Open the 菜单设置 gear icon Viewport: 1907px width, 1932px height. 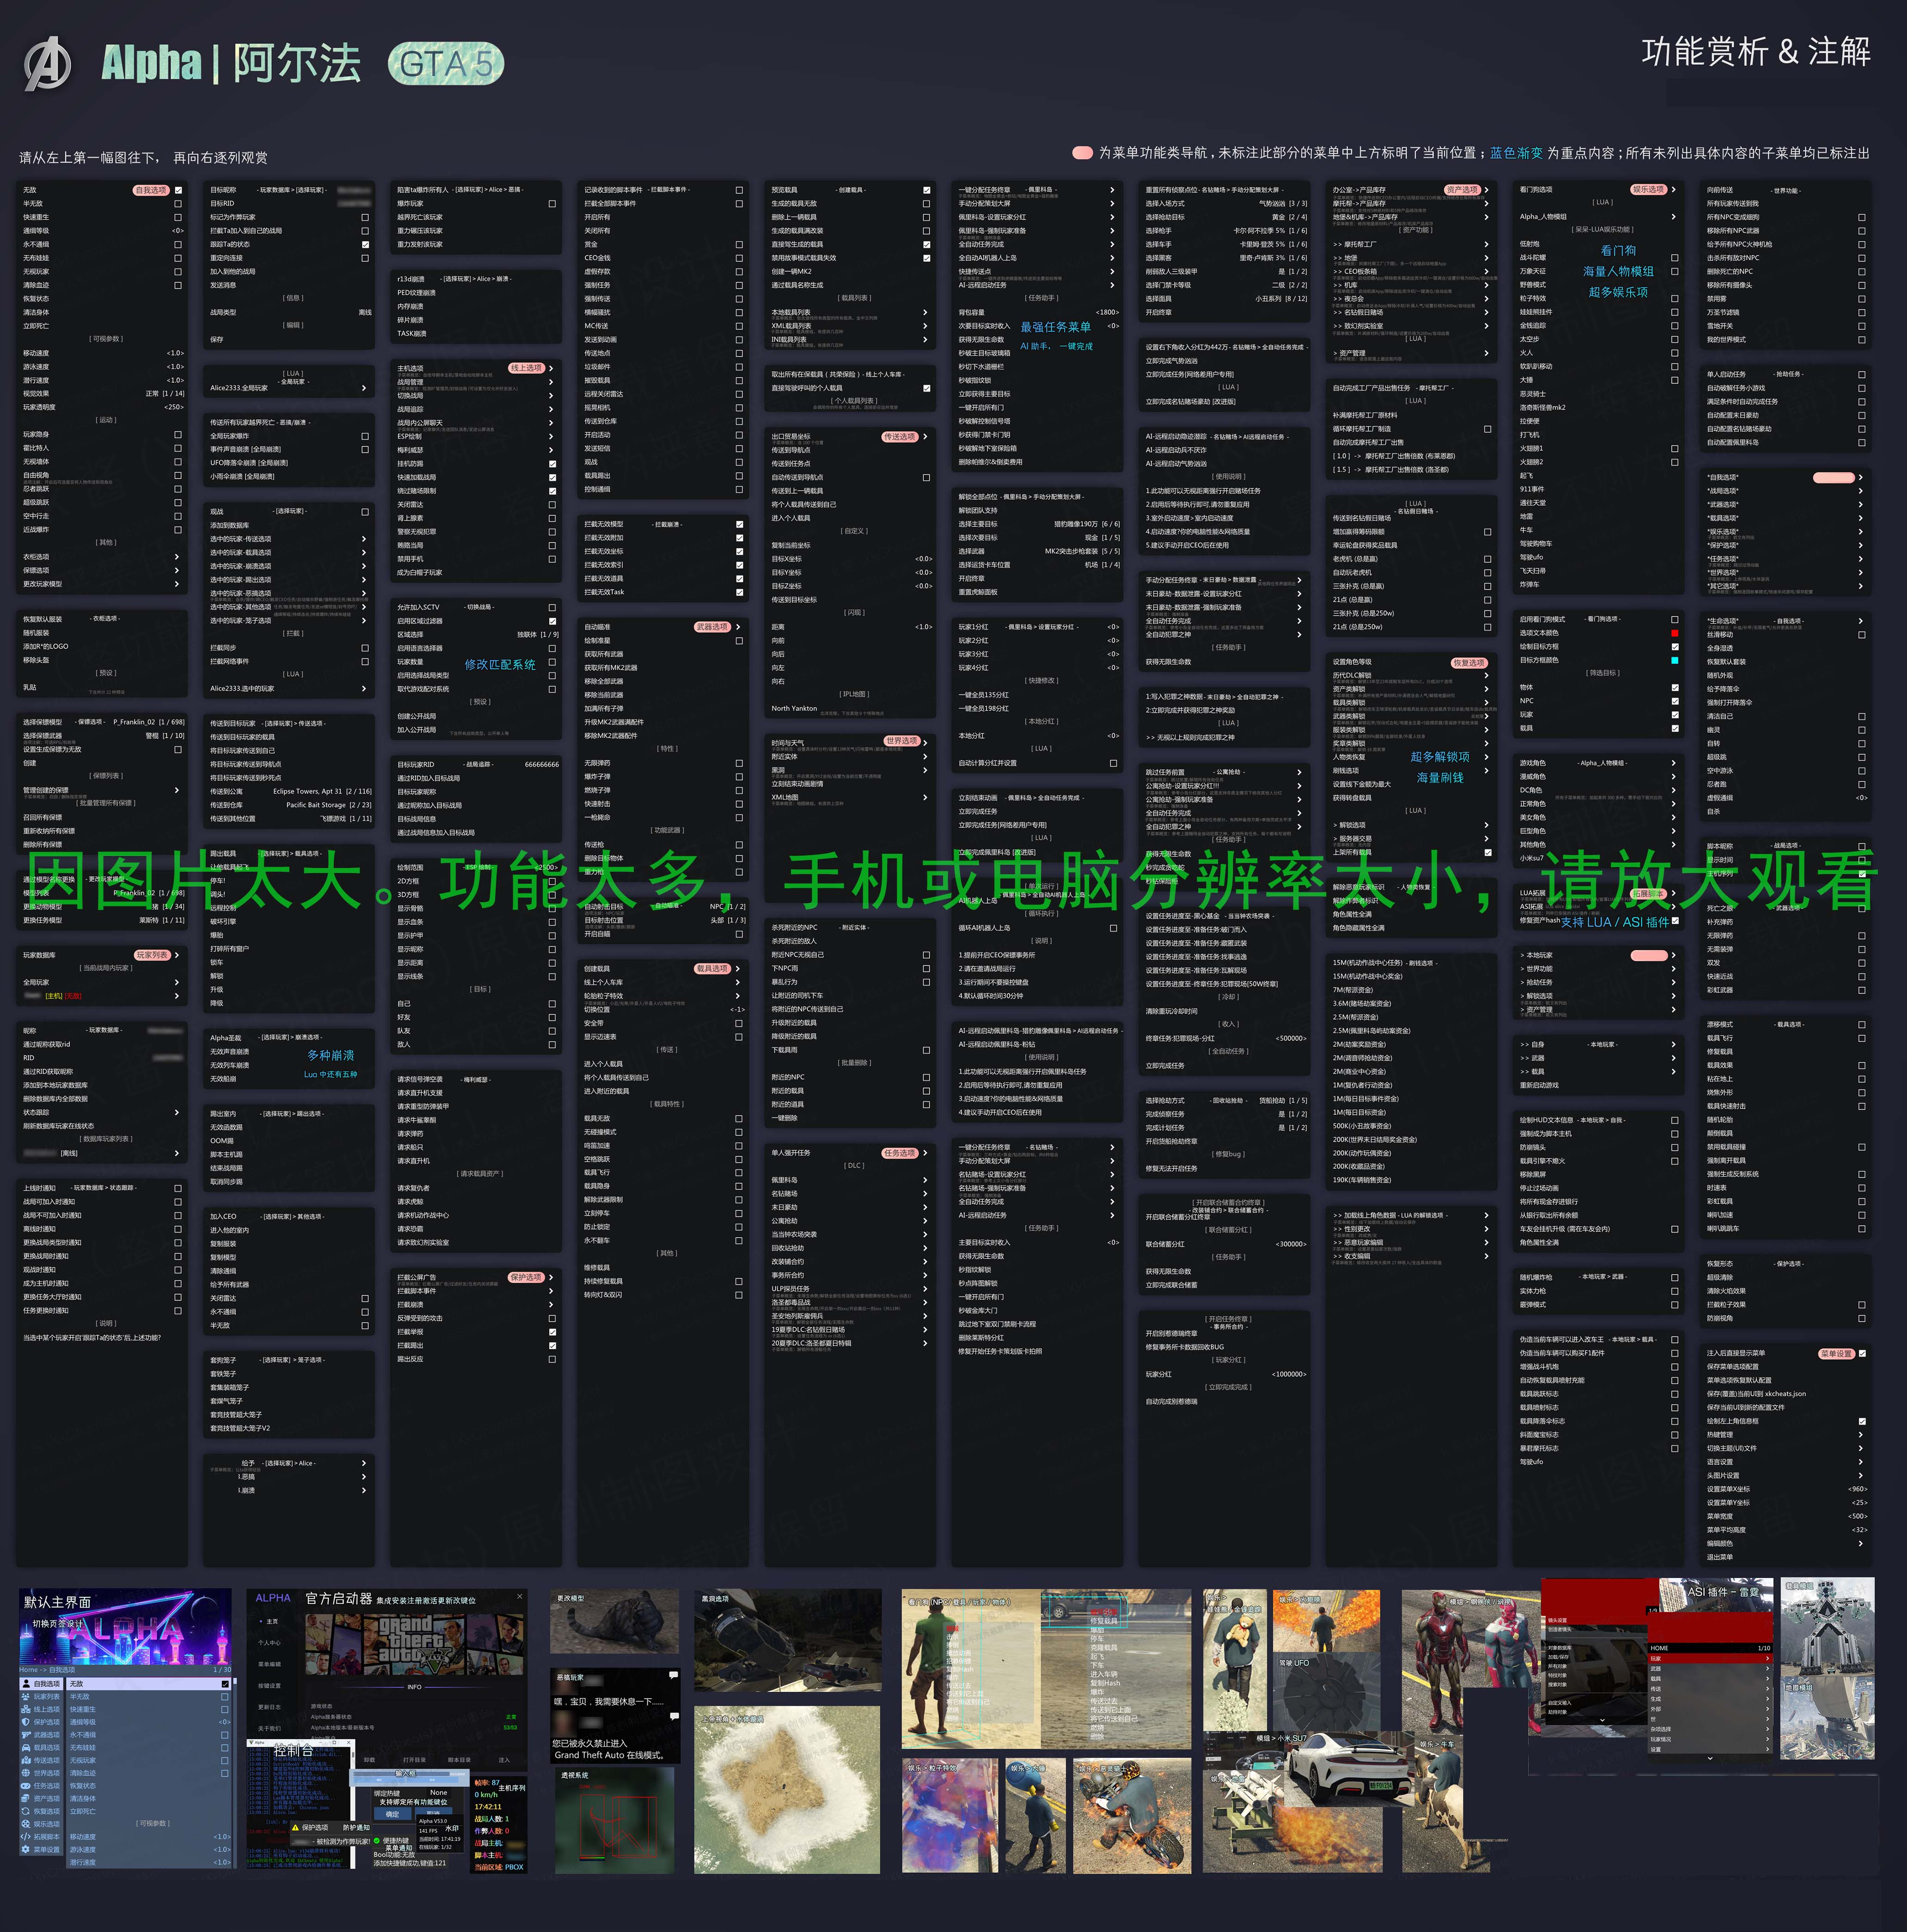pyautogui.click(x=26, y=1850)
